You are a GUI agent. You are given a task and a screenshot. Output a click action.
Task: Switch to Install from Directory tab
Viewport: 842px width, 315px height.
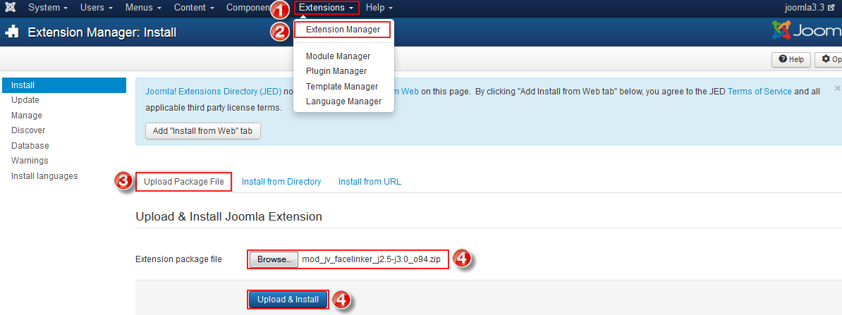coord(281,181)
